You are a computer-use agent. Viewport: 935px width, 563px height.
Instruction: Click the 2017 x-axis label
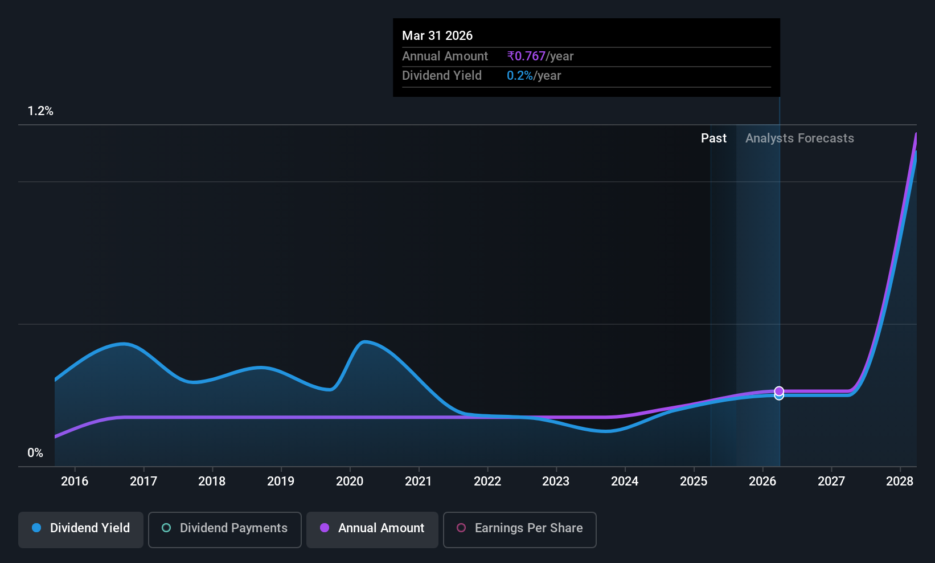tap(143, 482)
